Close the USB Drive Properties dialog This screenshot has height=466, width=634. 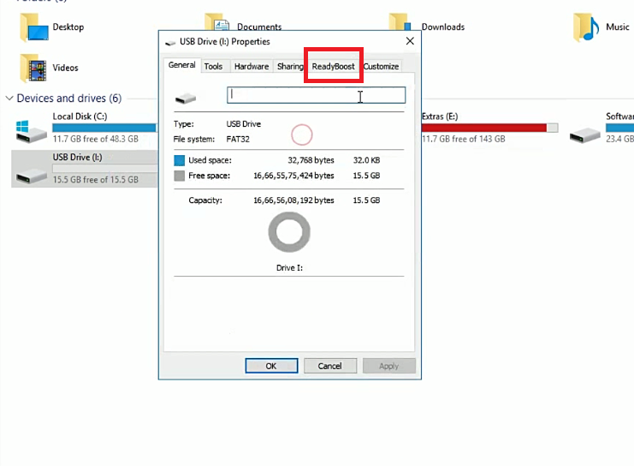(x=410, y=41)
